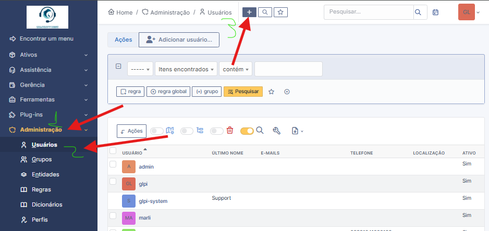Screen dimensions: 489x231
Task: Click the yellow Pesquisar button
Action: click(x=243, y=92)
